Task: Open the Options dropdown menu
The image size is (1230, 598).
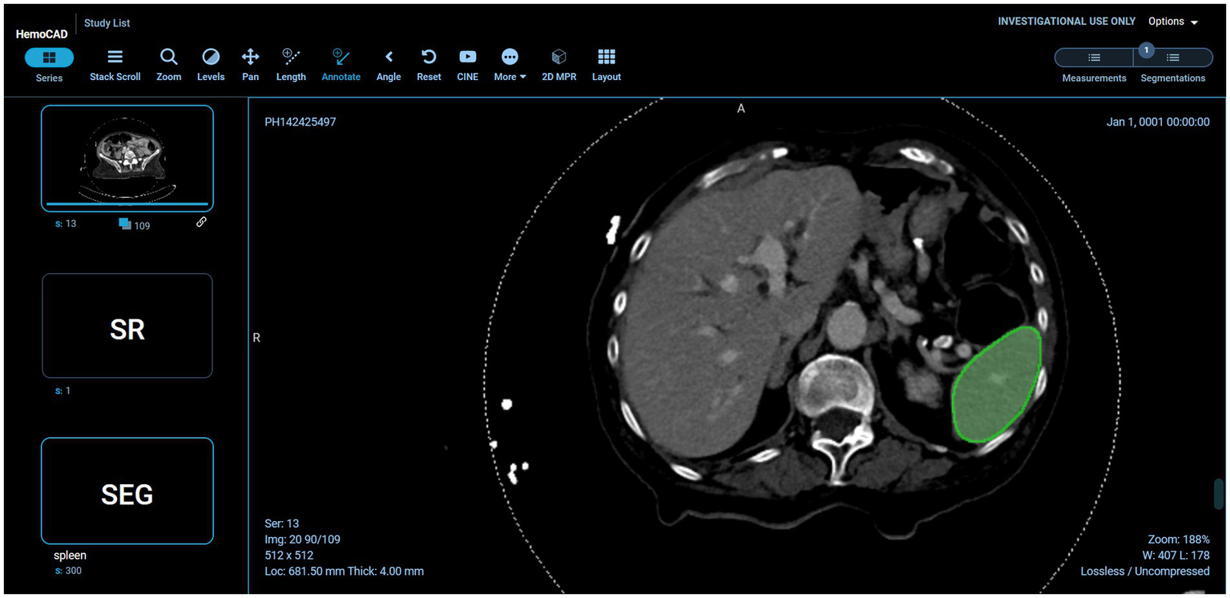Action: click(1172, 22)
